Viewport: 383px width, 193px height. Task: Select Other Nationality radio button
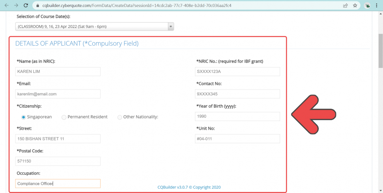120,117
